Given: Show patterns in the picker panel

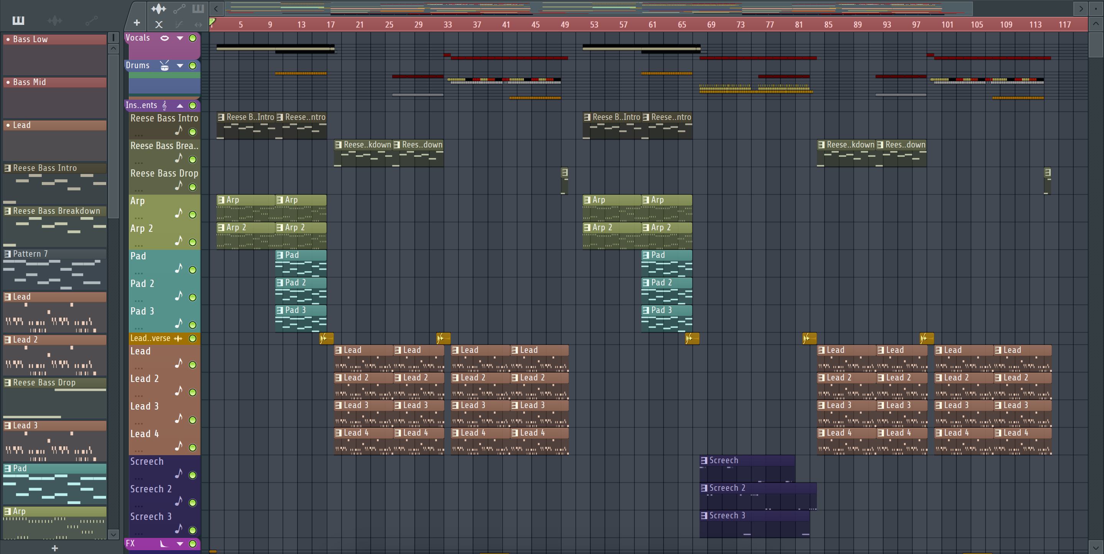Looking at the screenshot, I should [18, 20].
